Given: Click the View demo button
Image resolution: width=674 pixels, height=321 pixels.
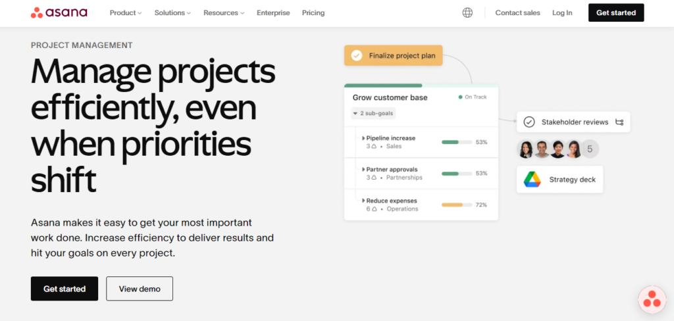Looking at the screenshot, I should pos(140,289).
